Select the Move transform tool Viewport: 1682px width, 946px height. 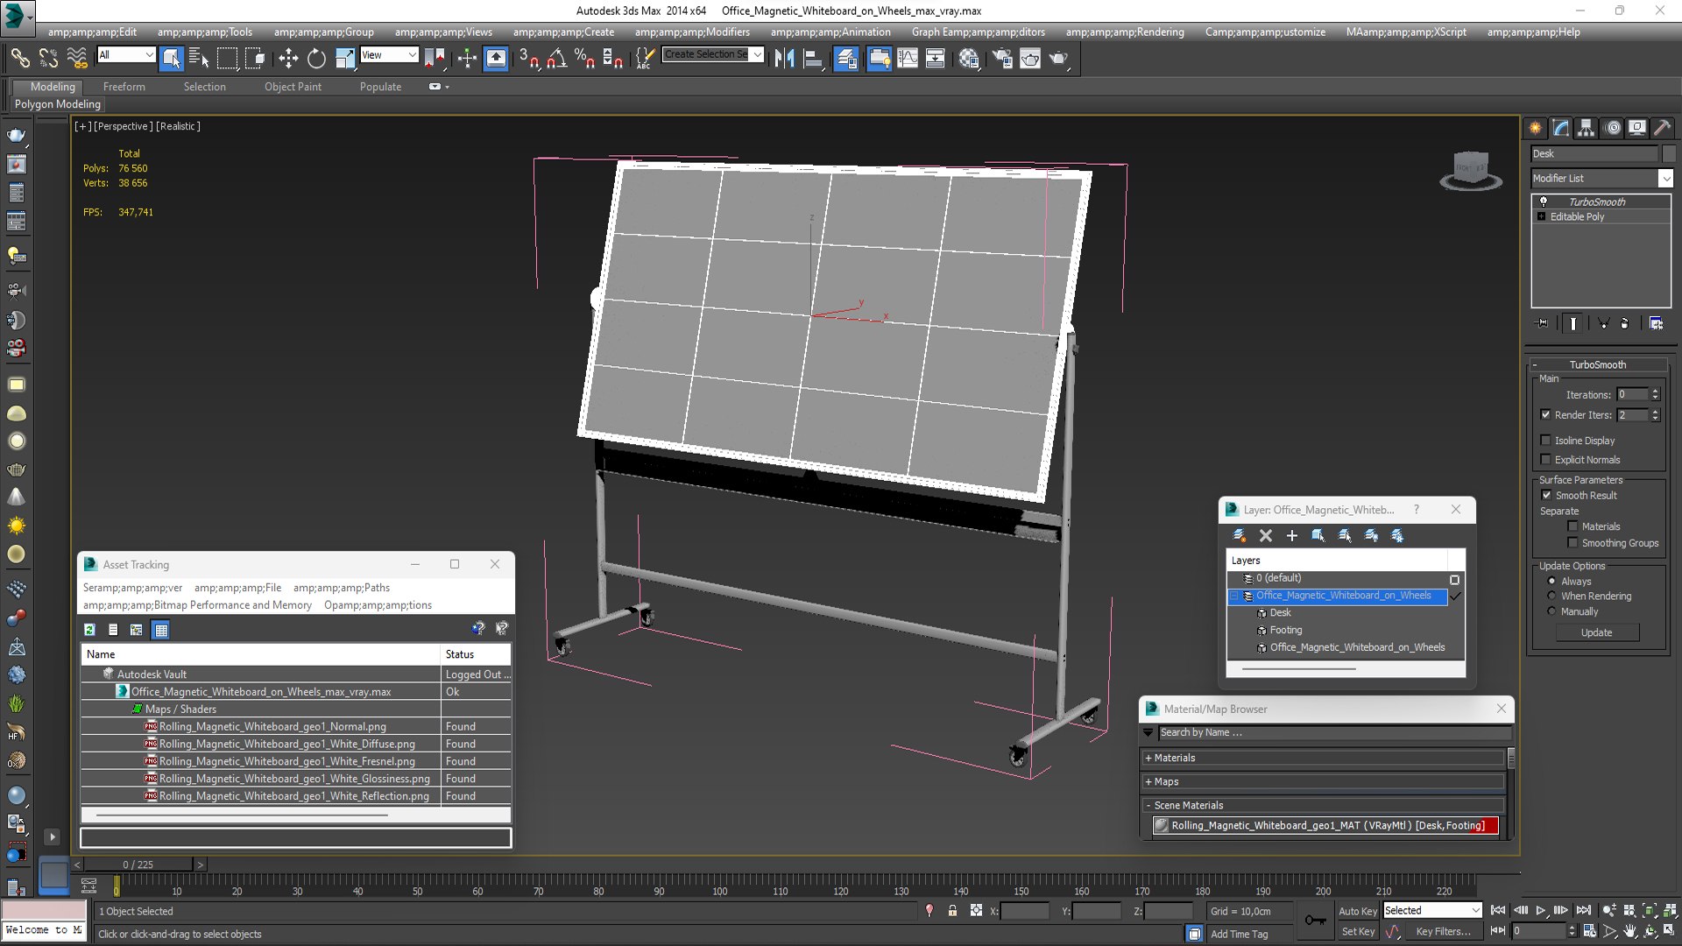(x=288, y=59)
